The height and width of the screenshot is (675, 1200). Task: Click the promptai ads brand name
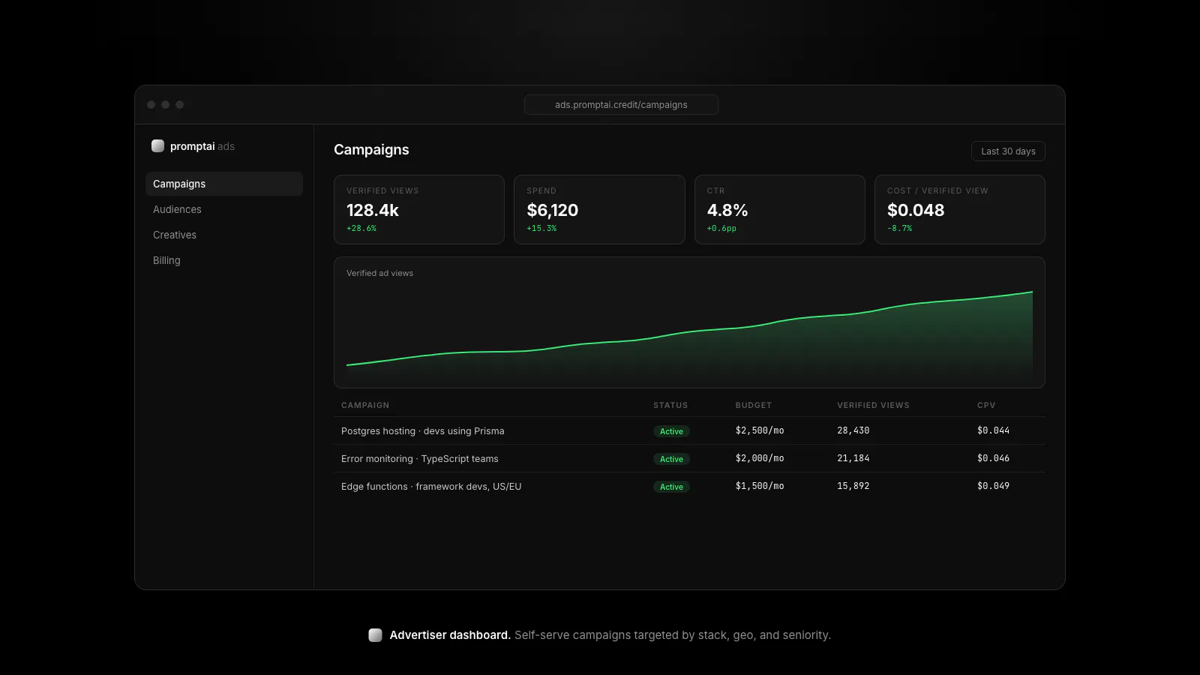point(202,146)
